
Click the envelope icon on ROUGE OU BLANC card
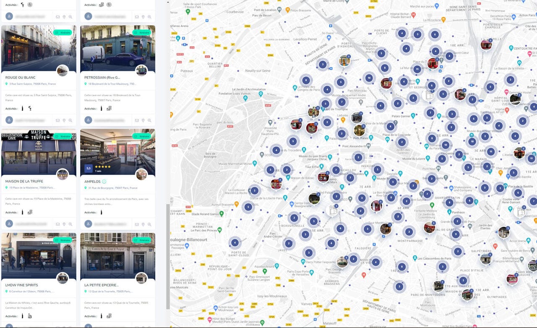click(x=57, y=120)
